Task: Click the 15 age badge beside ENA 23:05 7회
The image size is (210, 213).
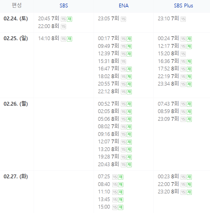Action: pos(123,19)
